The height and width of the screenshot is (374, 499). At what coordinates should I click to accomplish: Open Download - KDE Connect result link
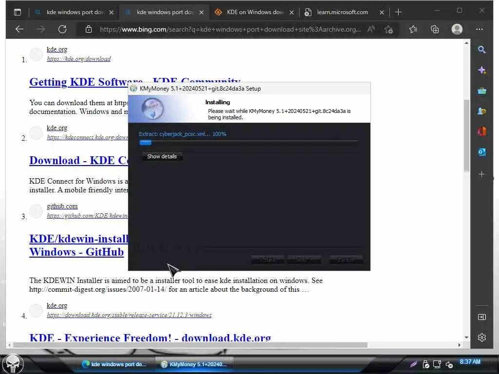[x=78, y=160]
